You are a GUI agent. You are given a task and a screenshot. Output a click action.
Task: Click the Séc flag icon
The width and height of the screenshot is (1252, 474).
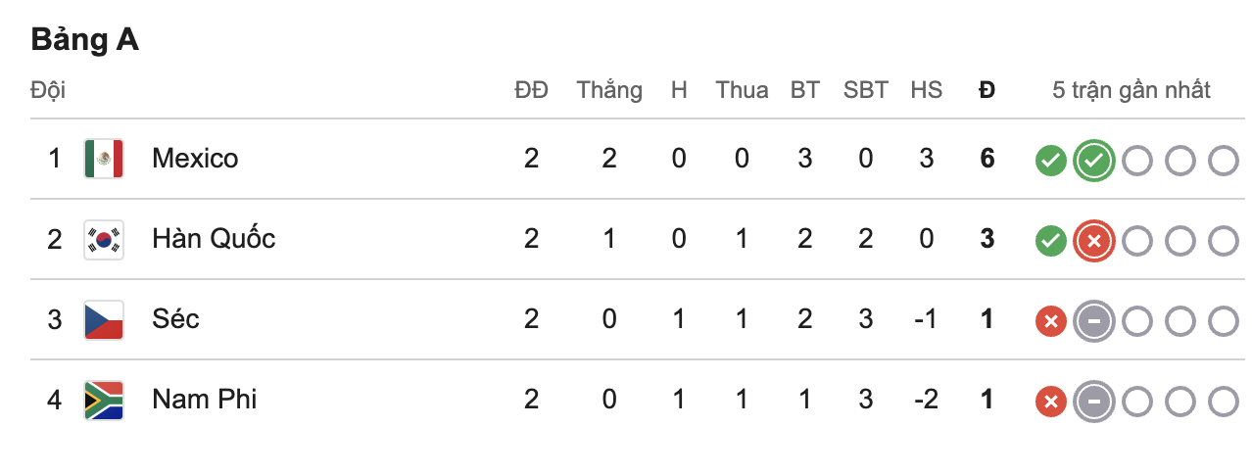[x=103, y=319]
